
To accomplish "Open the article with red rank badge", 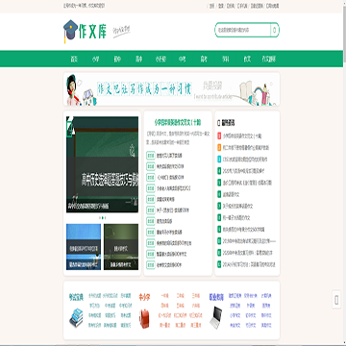I will 242,136.
